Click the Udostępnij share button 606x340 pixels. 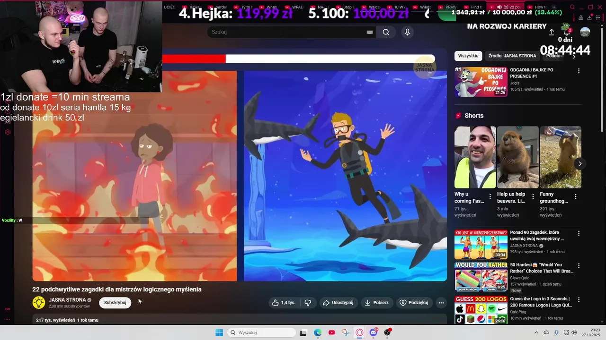click(x=338, y=303)
